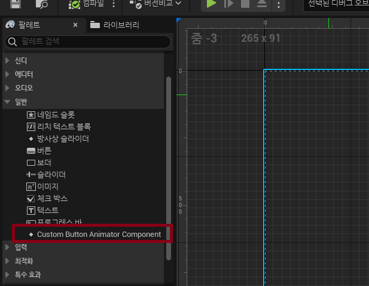369x286 pixels.
Task: Open the 버전비교 diff dropdown
Action: [x=155, y=4]
